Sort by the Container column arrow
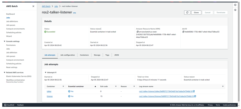 click(63, 86)
